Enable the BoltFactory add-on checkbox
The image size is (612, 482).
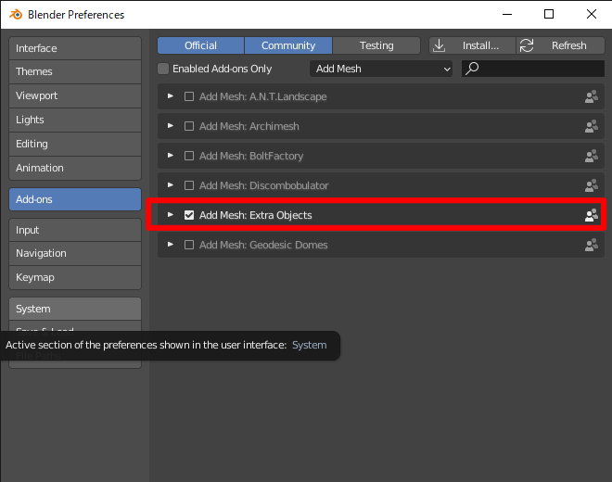click(x=189, y=156)
